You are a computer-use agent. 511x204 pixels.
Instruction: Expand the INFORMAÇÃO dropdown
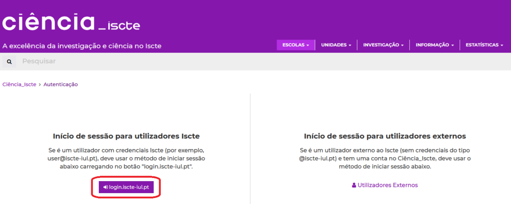435,45
